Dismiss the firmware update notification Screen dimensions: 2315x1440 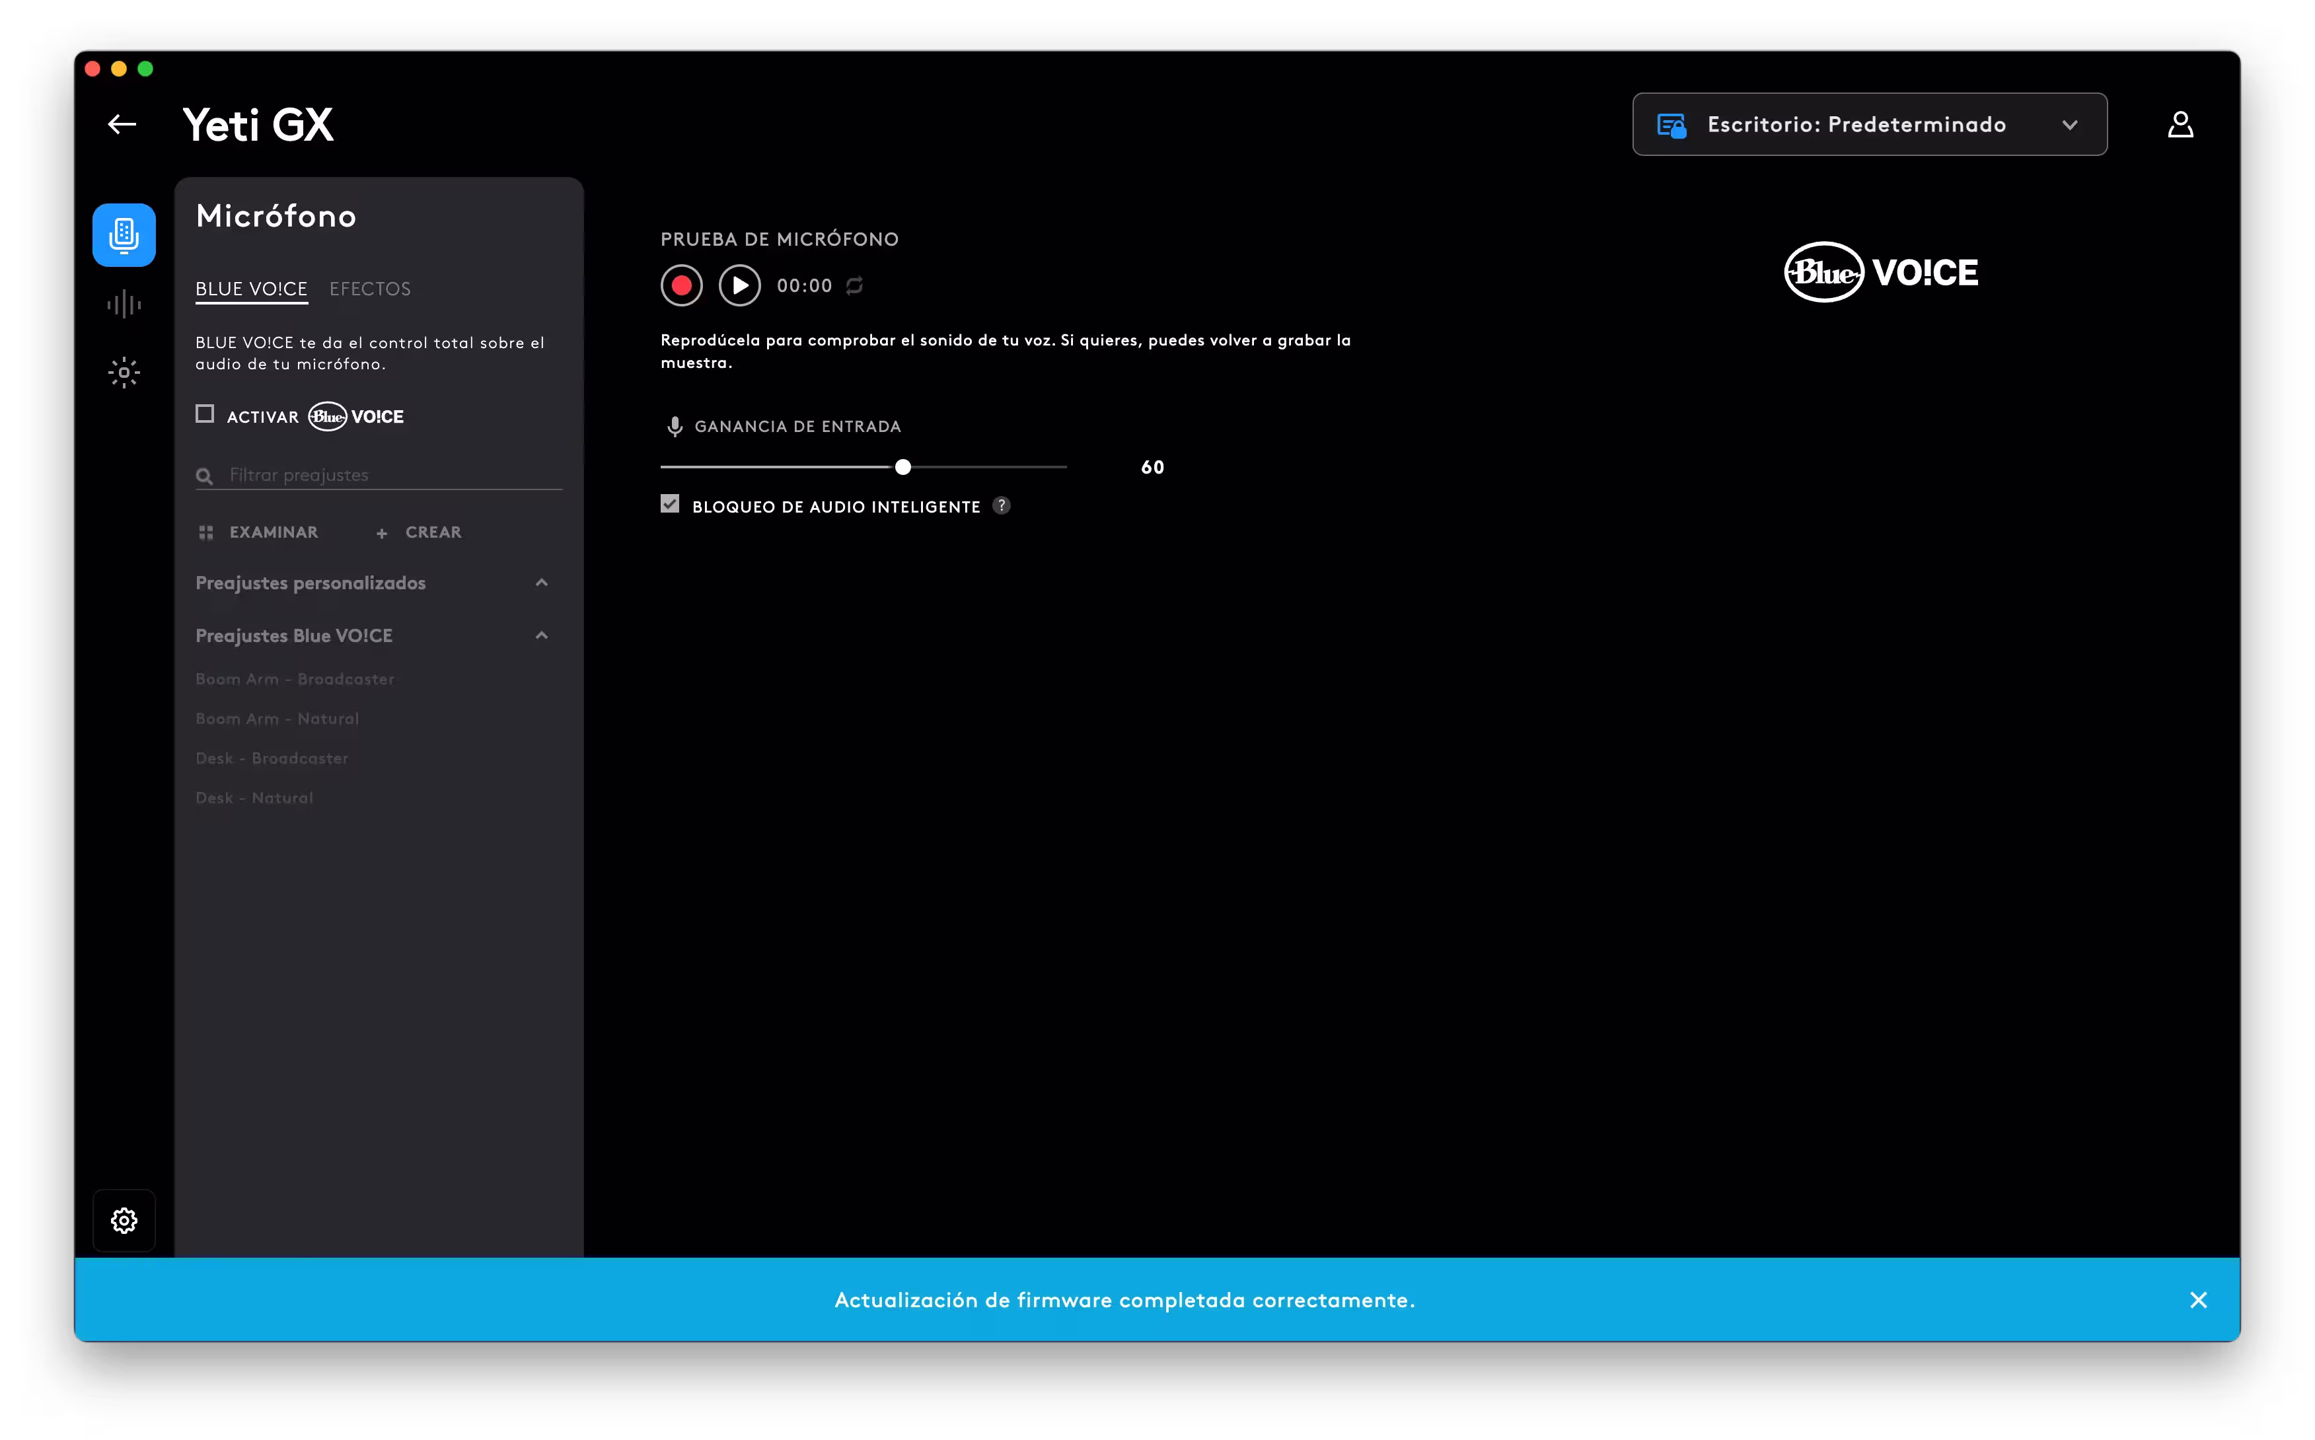2198,1300
